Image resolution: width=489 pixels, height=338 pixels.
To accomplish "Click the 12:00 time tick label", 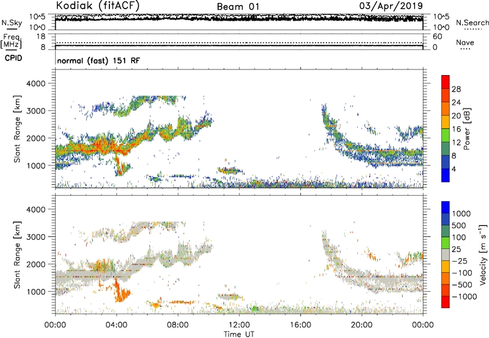I will pos(239,325).
